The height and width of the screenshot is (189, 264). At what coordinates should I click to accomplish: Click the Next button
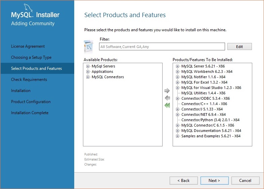pyautogui.click(x=214, y=181)
